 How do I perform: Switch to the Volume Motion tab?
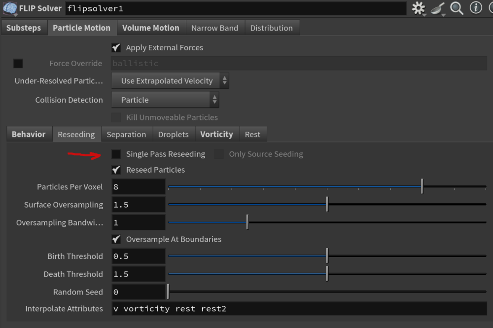click(151, 28)
